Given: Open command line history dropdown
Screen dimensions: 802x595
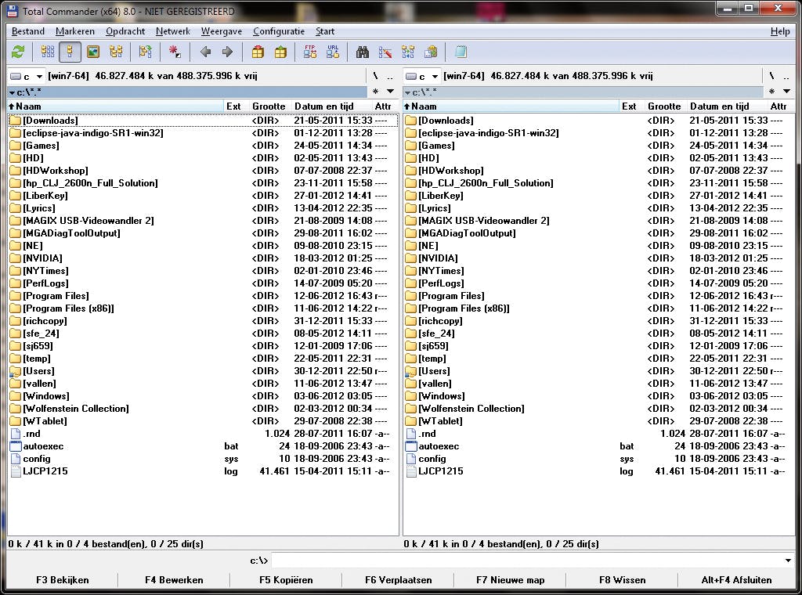Looking at the screenshot, I should [788, 561].
